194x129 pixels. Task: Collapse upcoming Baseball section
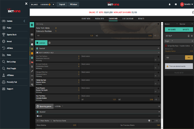click(x=159, y=112)
